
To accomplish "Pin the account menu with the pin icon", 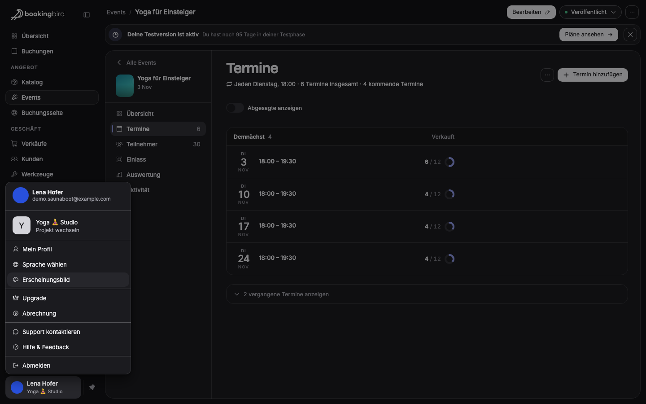I will click(x=92, y=387).
